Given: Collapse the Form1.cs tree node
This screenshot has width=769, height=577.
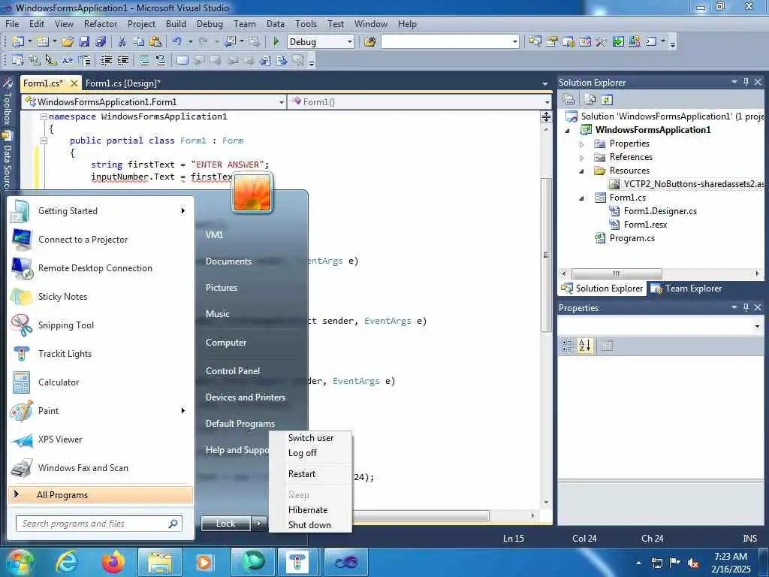Looking at the screenshot, I should pyautogui.click(x=582, y=198).
